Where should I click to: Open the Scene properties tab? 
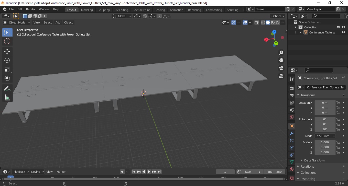coord(292,110)
